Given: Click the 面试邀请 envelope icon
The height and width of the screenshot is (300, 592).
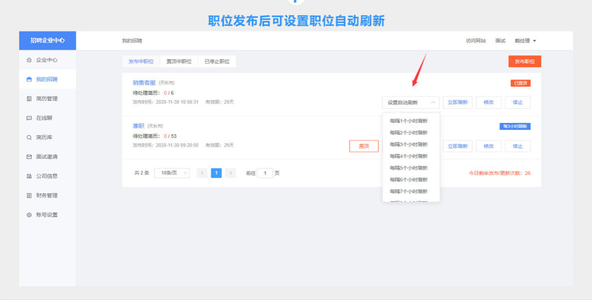Looking at the screenshot, I should (x=29, y=157).
